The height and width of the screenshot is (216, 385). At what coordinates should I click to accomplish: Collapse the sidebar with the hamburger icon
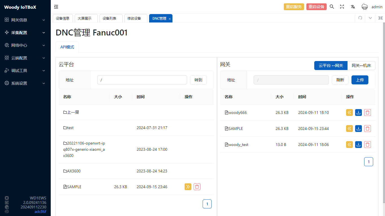click(x=56, y=7)
